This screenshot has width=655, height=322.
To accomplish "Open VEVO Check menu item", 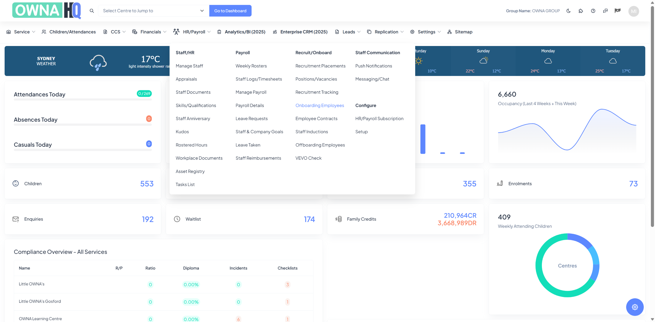I will point(308,158).
